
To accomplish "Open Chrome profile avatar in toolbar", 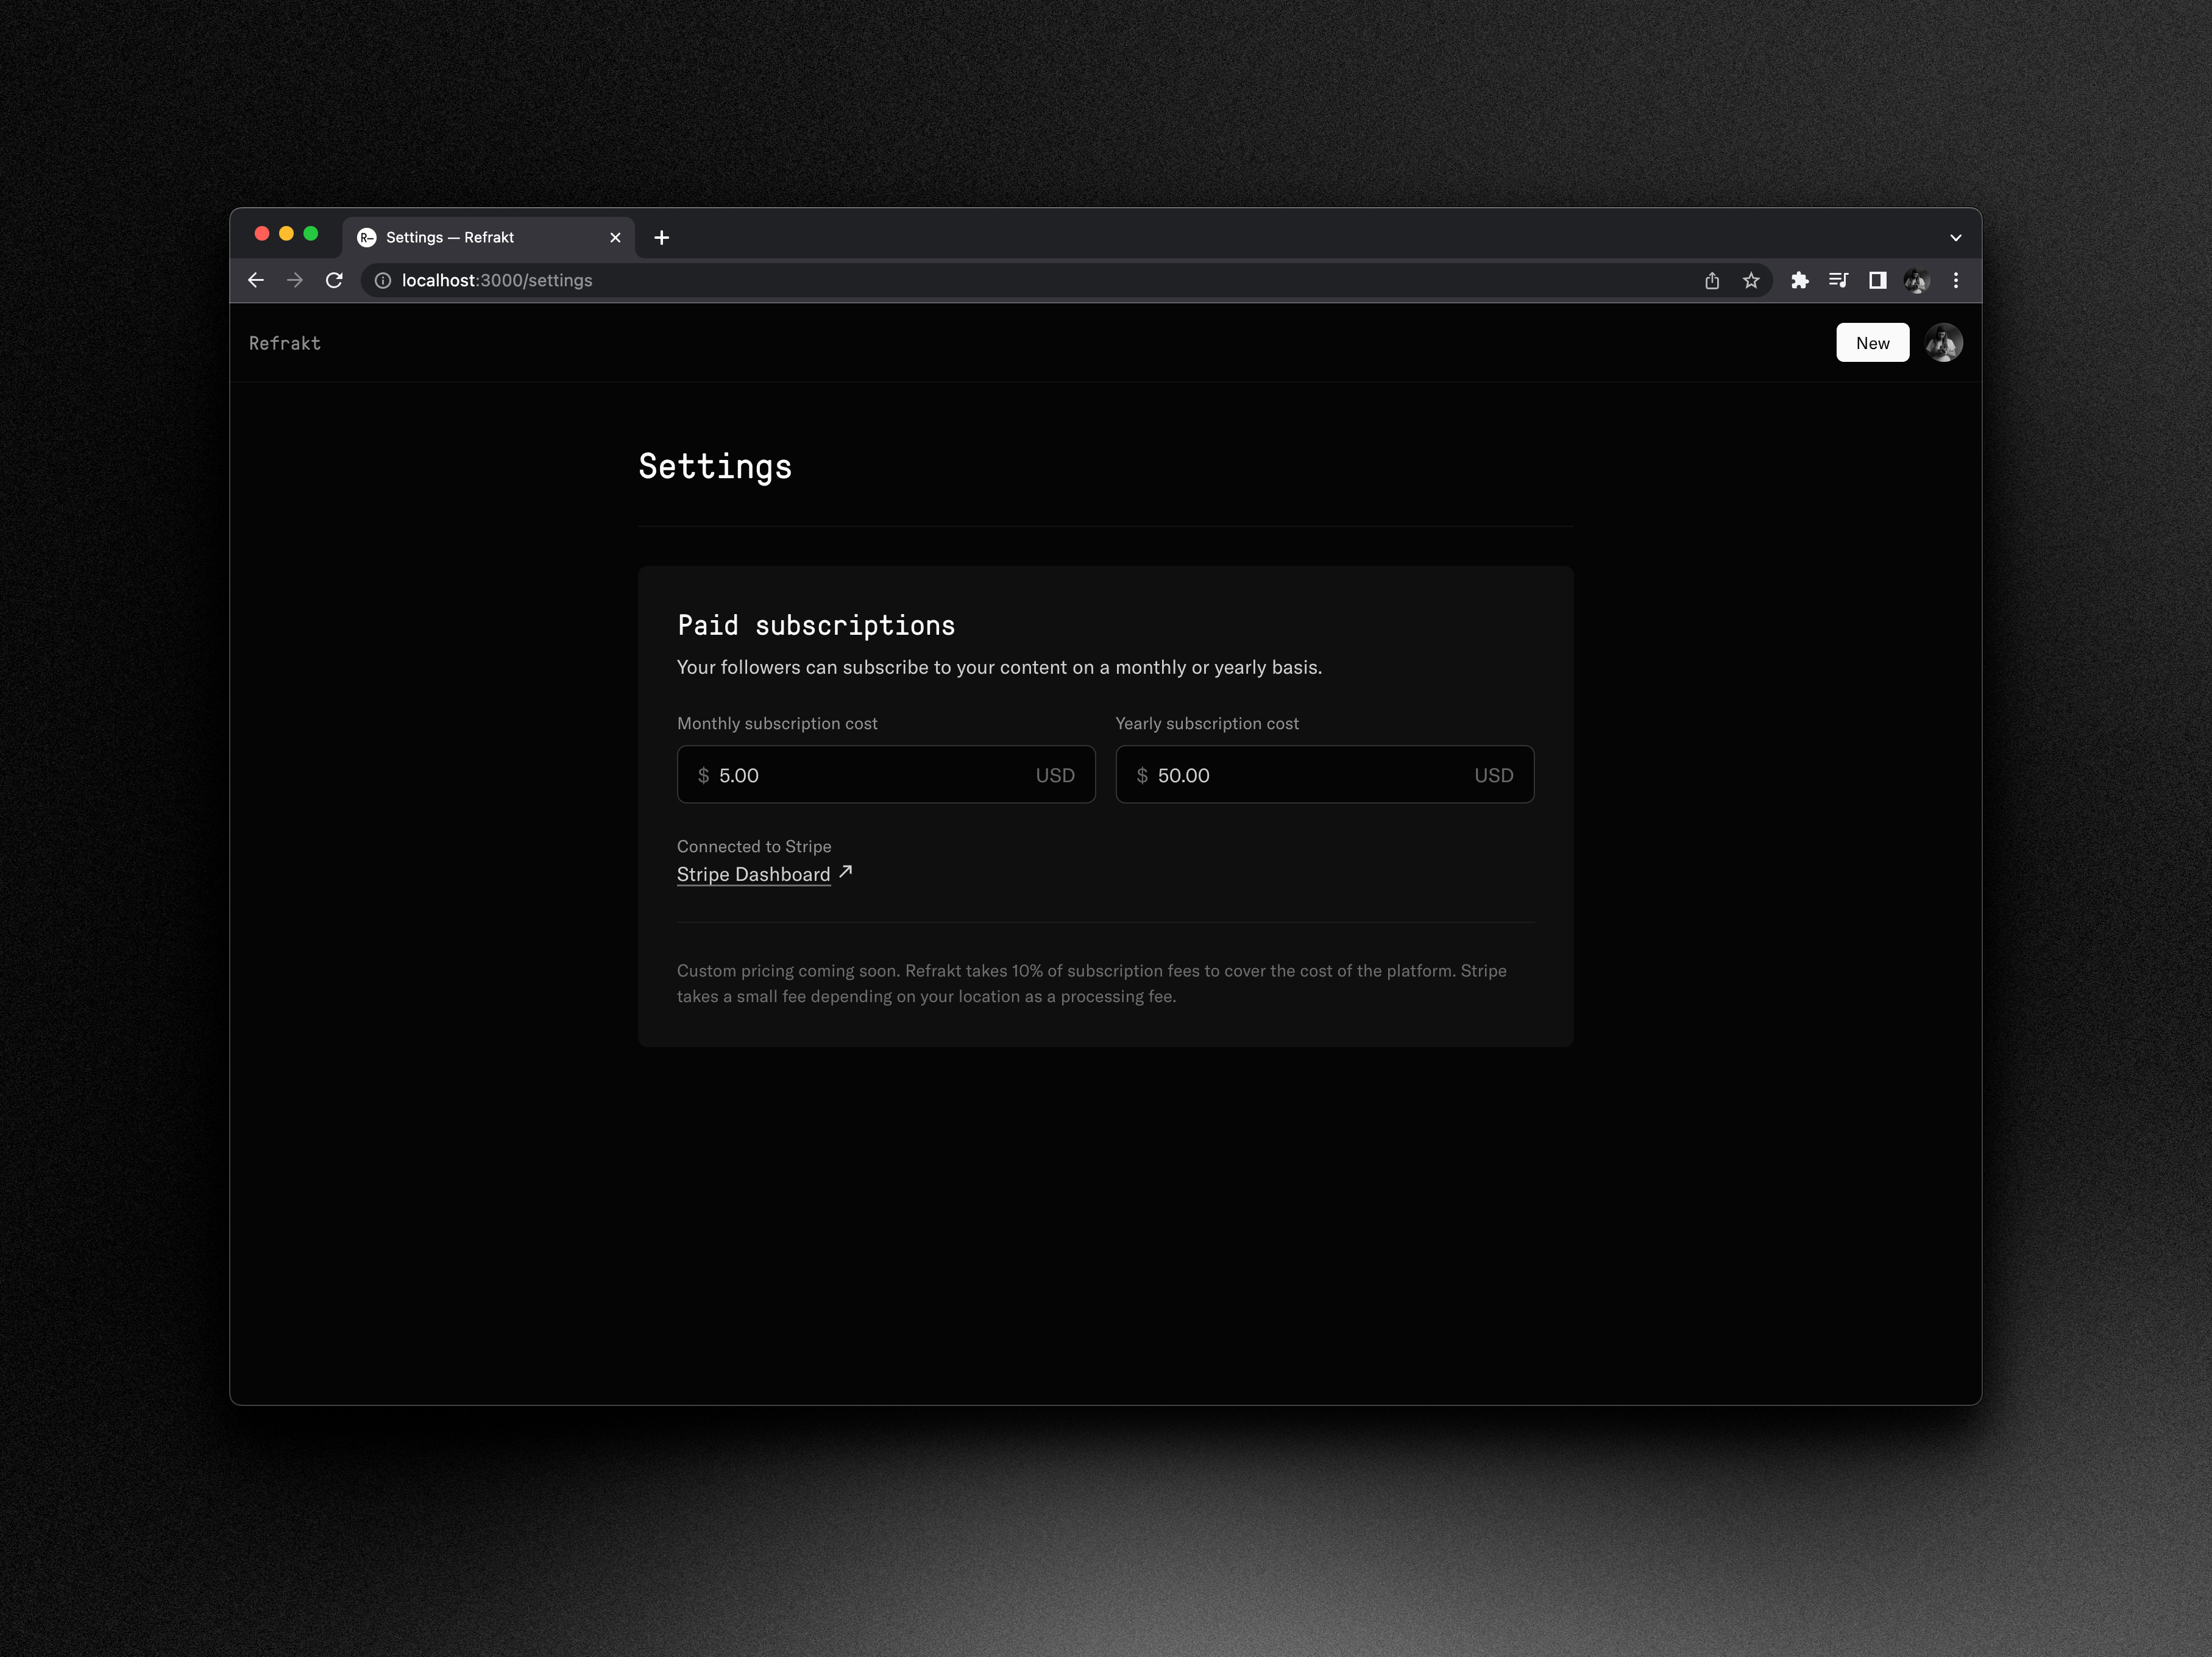I will [x=1916, y=281].
